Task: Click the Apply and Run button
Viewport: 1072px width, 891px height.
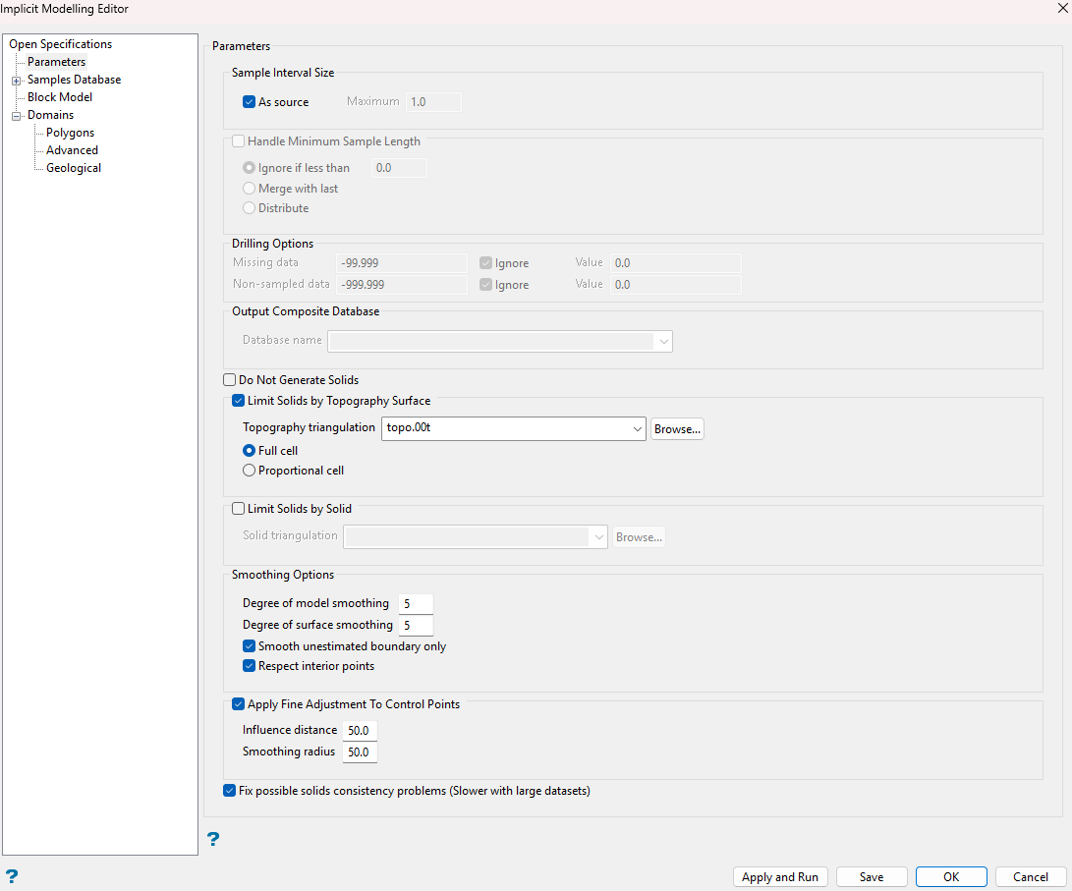Action: coord(780,876)
